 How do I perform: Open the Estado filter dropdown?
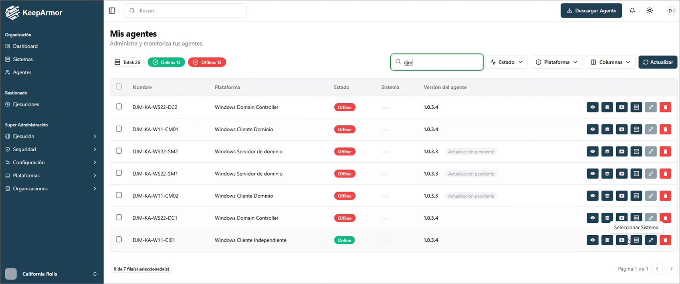pos(506,62)
